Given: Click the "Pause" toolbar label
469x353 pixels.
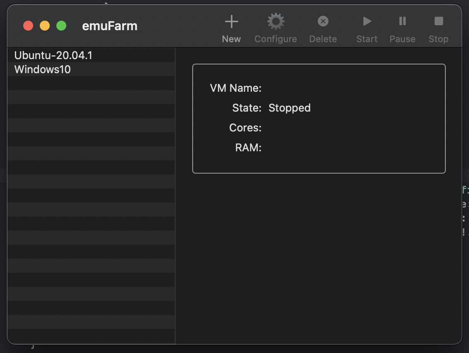Looking at the screenshot, I should [402, 39].
